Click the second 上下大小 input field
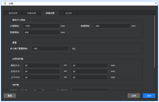The height and width of the screenshot is (102, 159). 89,77
